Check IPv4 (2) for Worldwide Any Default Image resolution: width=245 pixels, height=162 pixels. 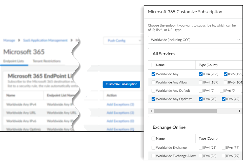(201, 91)
